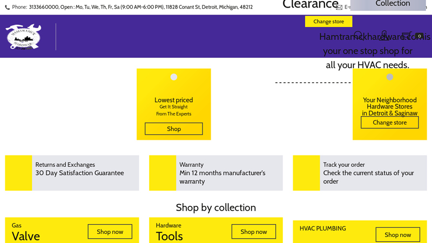Click the Lowest priced card heading
The width and height of the screenshot is (432, 243).
(173, 100)
